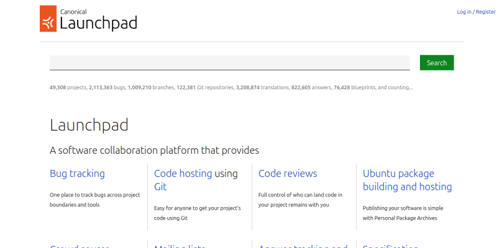The image size is (497, 248).
Task: Click the large Launchpad page heading
Action: [x=89, y=125]
